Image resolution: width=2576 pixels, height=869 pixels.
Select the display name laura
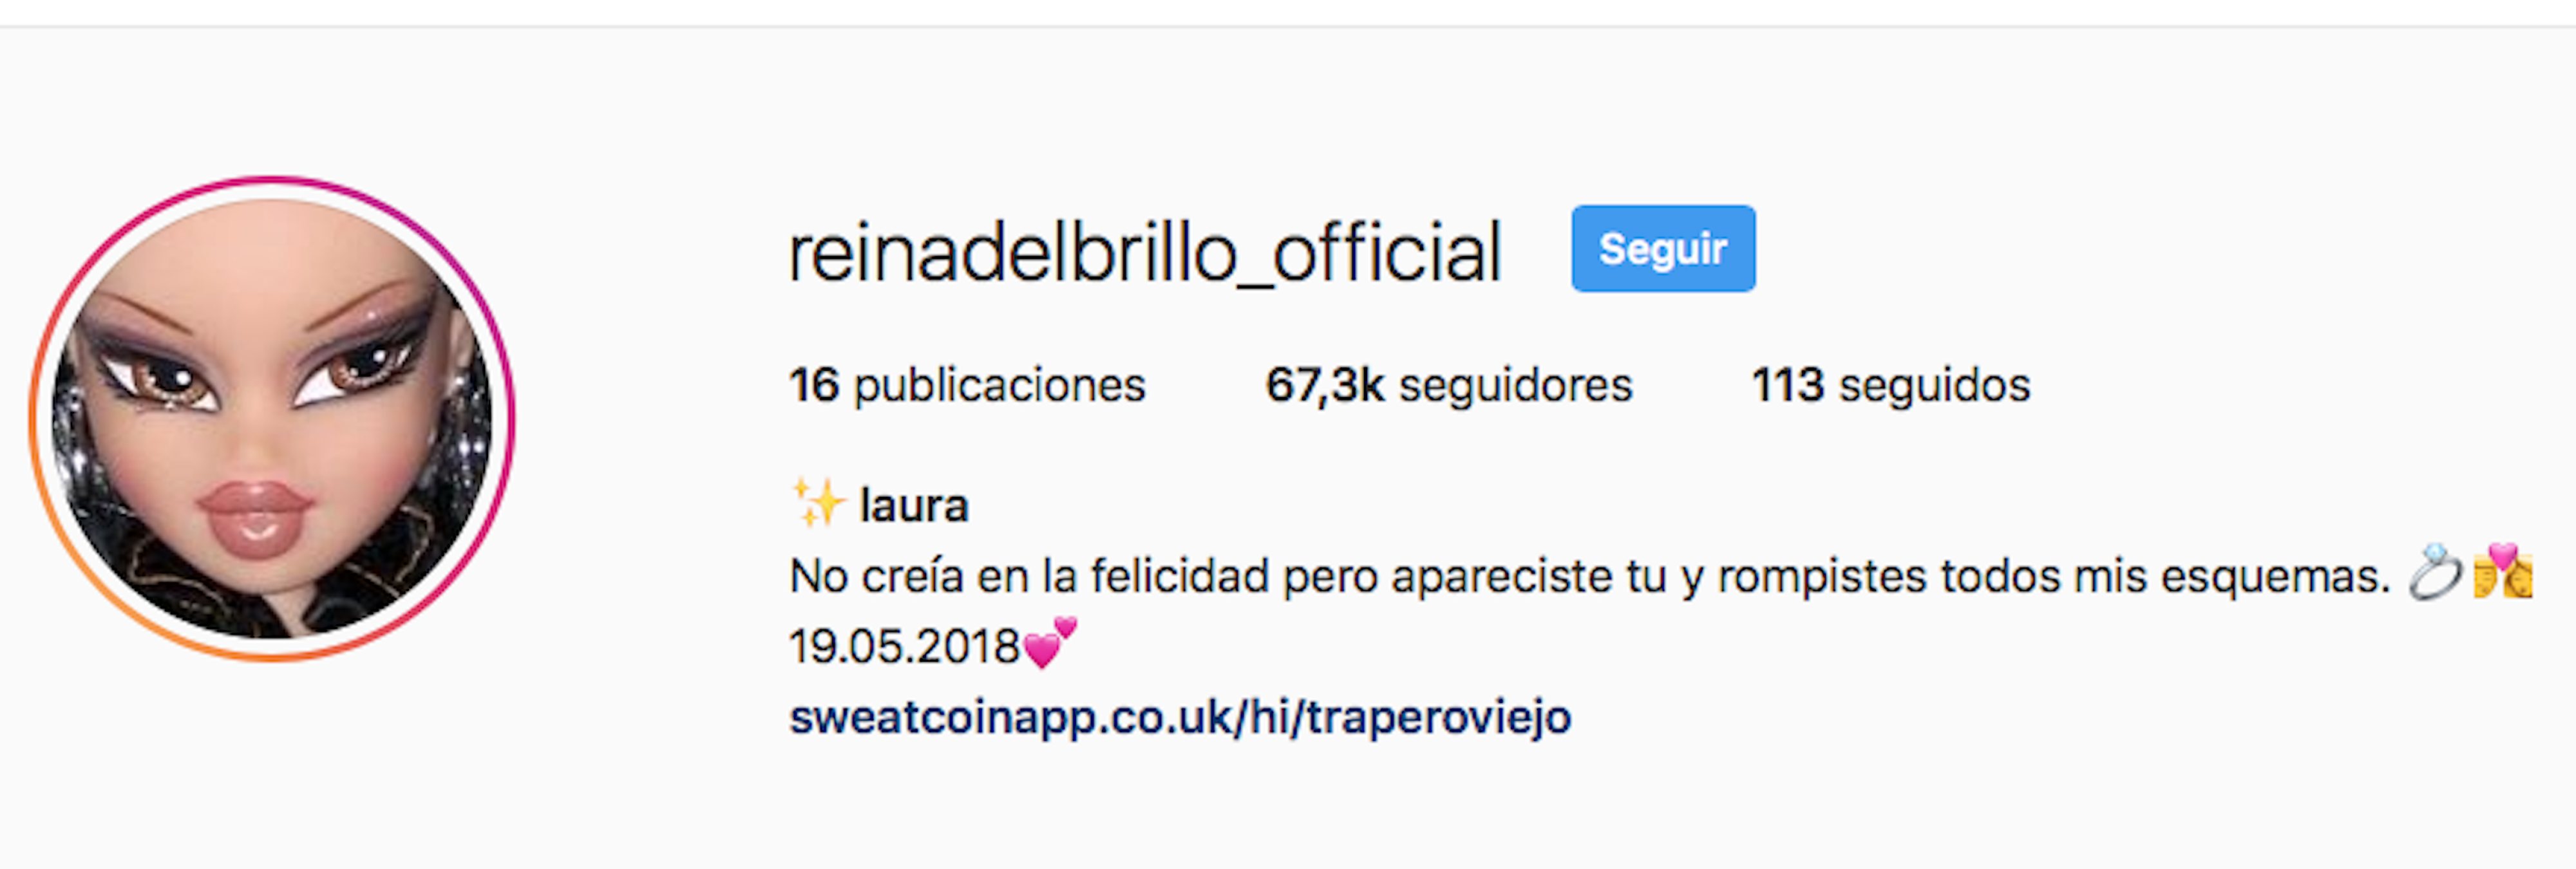point(914,506)
